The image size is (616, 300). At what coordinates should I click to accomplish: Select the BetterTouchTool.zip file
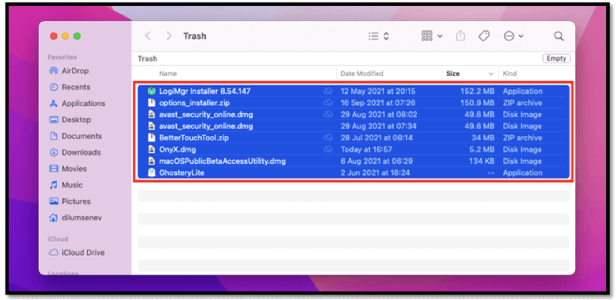point(354,138)
